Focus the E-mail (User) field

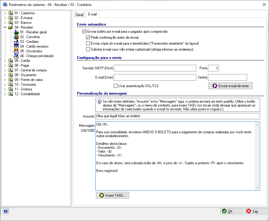pos(155,77)
